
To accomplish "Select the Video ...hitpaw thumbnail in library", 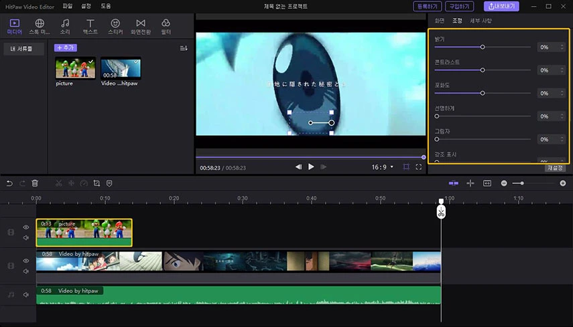I will (121, 68).
